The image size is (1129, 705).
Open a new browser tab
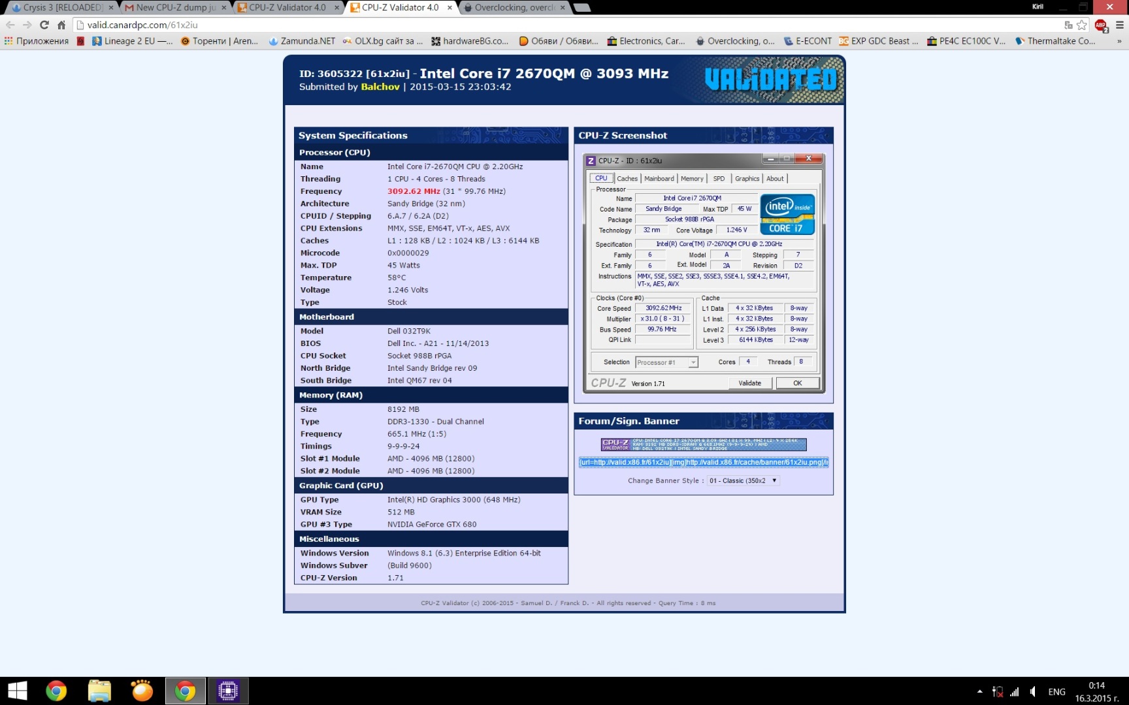(x=582, y=7)
